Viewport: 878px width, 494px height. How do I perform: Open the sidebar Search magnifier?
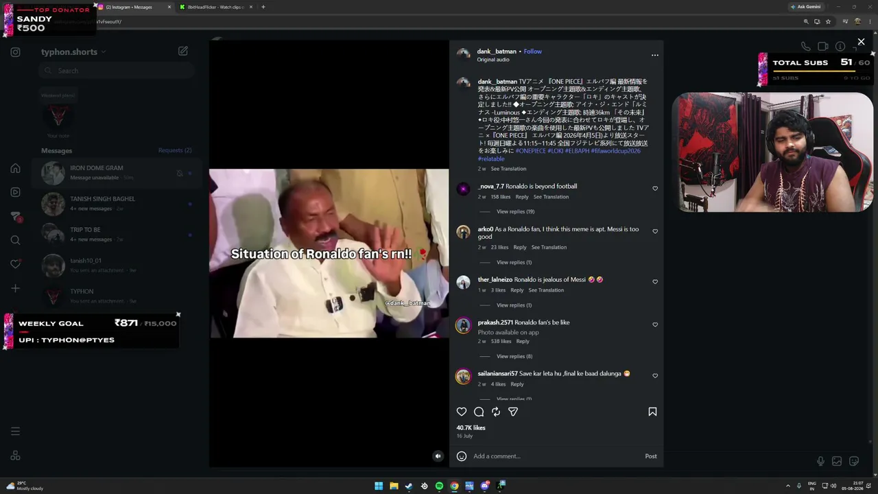pos(15,240)
